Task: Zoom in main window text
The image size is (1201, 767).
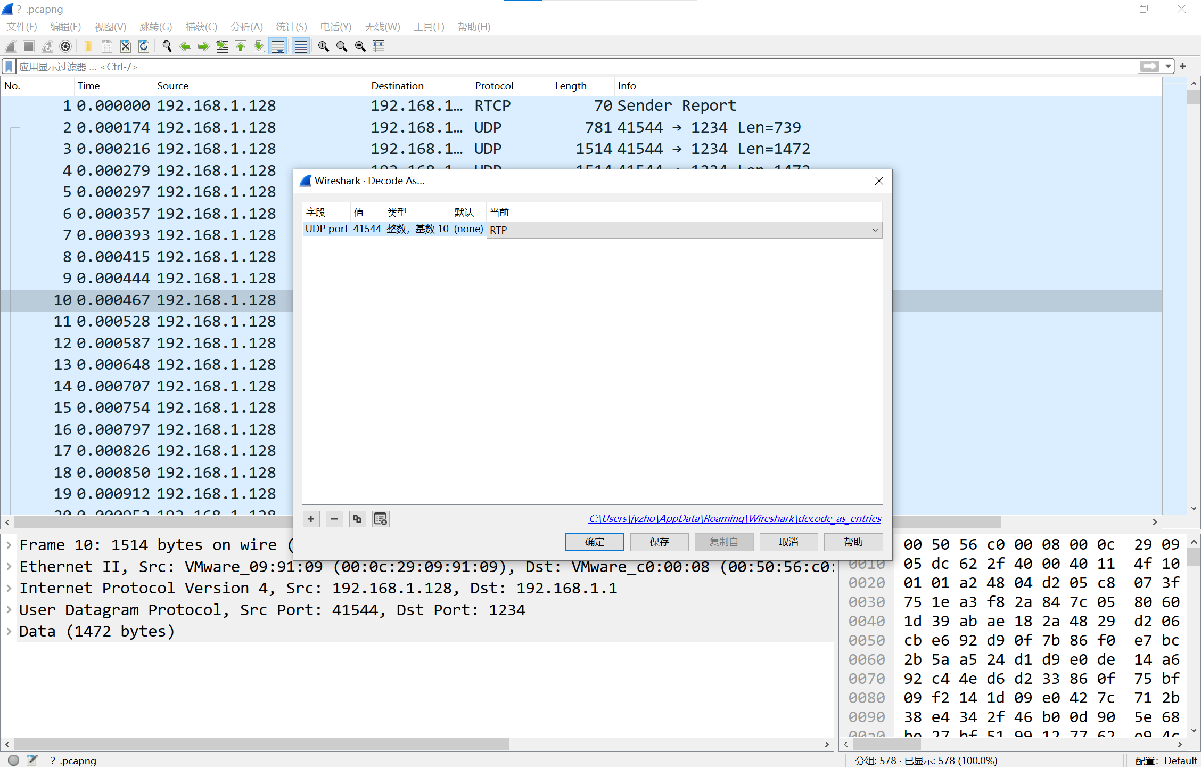Action: click(324, 46)
